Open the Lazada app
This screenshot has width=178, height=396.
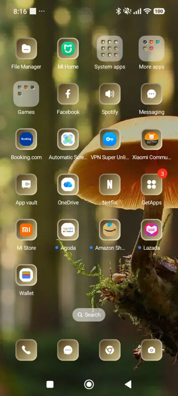click(x=152, y=230)
